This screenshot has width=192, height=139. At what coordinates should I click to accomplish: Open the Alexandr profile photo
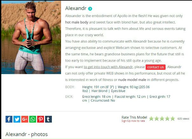coord(31,37)
